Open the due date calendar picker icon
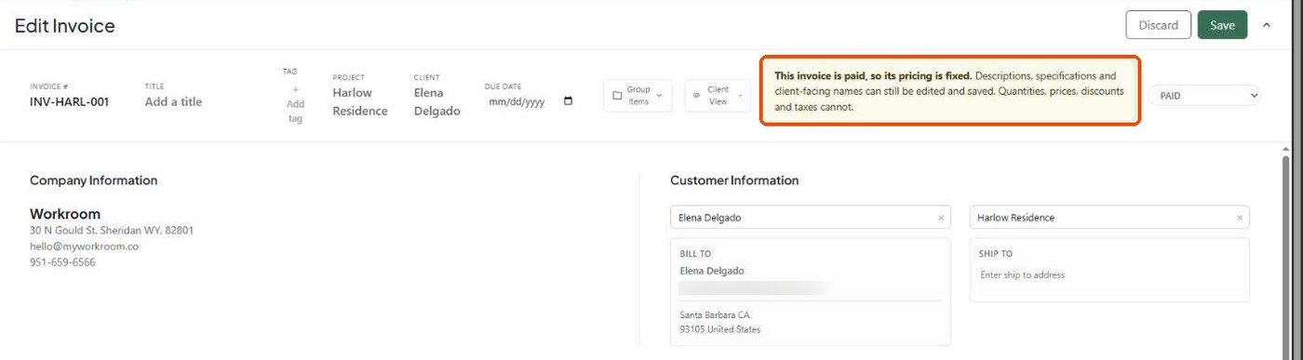The width and height of the screenshot is (1303, 360). coord(568,101)
